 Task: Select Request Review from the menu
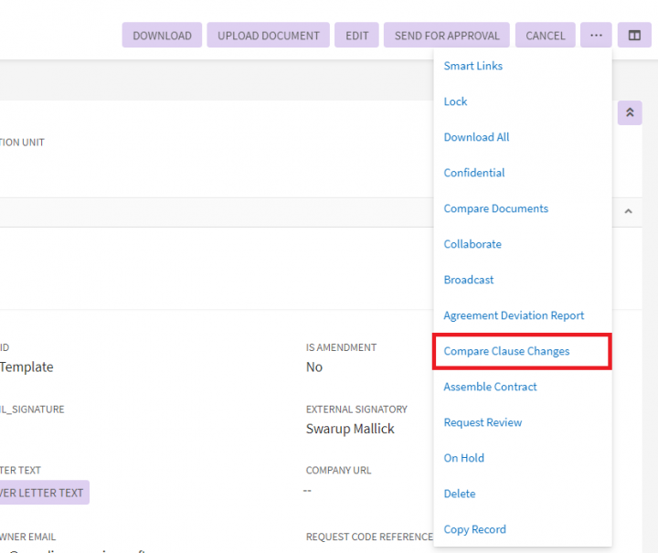click(x=483, y=422)
